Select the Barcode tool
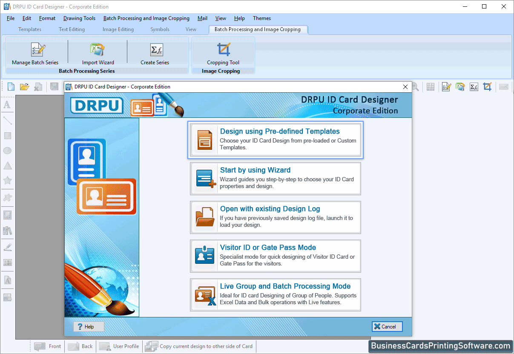Image resolution: width=514 pixels, height=354 pixels. pyautogui.click(x=7, y=263)
